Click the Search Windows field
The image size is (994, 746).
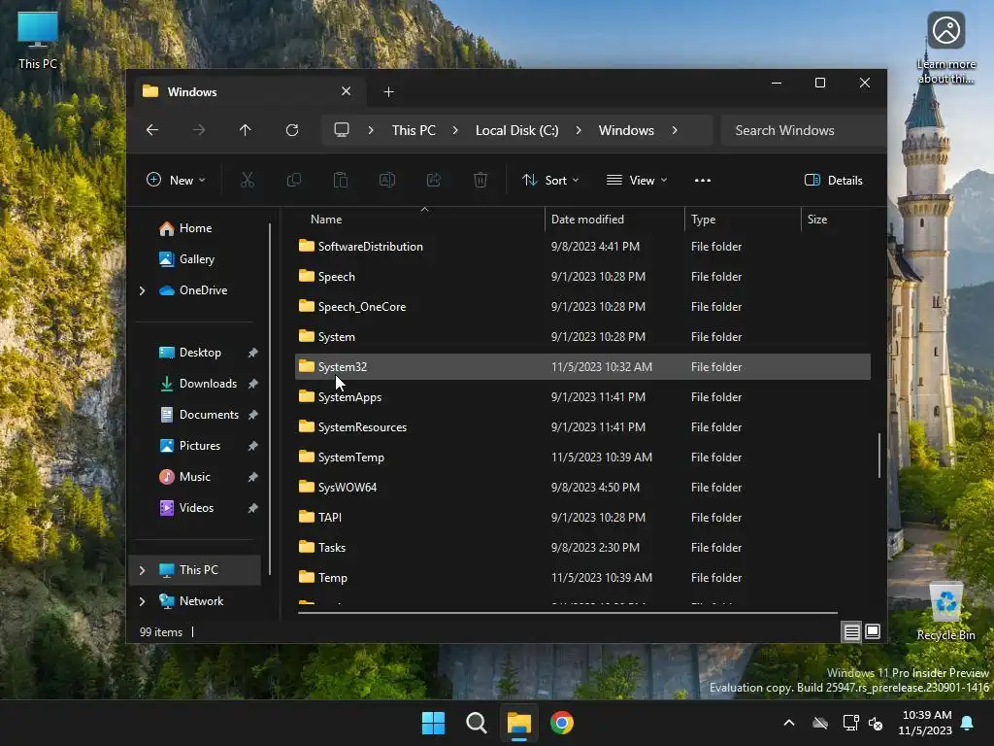(x=803, y=130)
